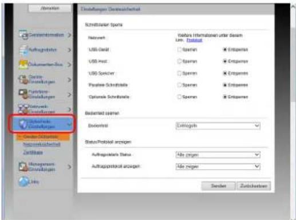
Task: Expand the Geräte-Einstellungen menu chevron
Action: click(x=69, y=80)
